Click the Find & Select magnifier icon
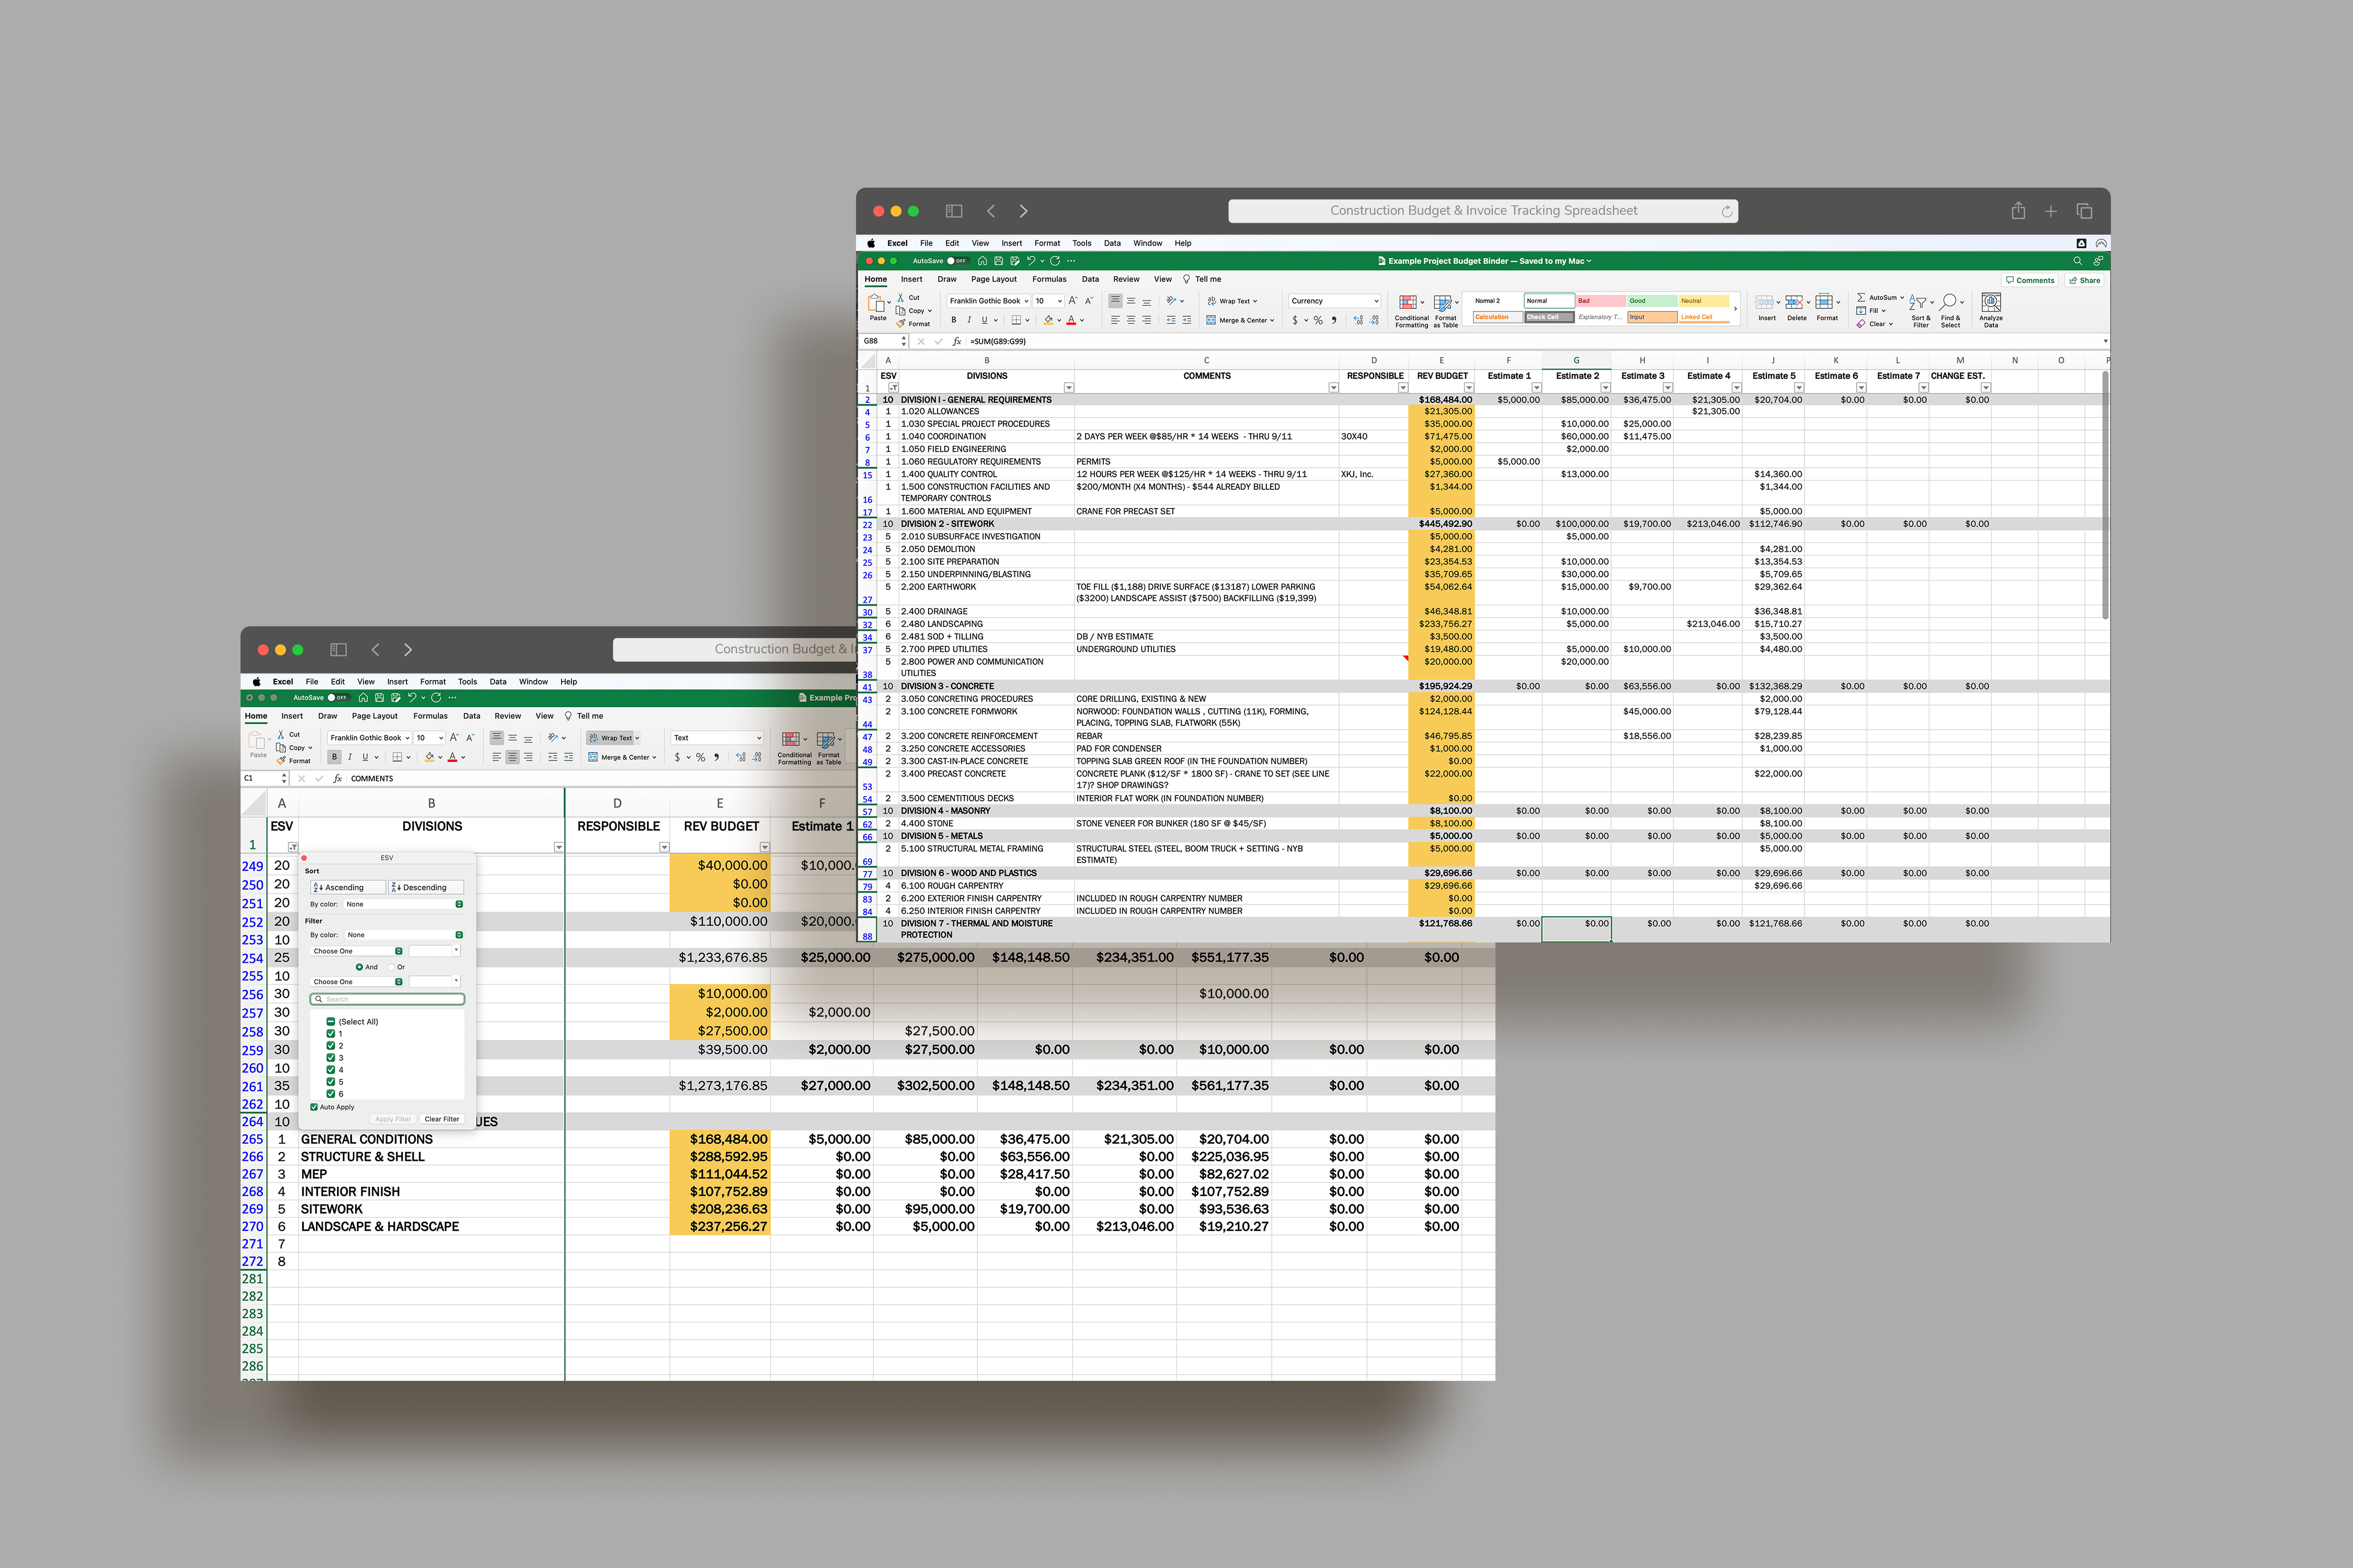The image size is (2353, 1568). [1949, 302]
